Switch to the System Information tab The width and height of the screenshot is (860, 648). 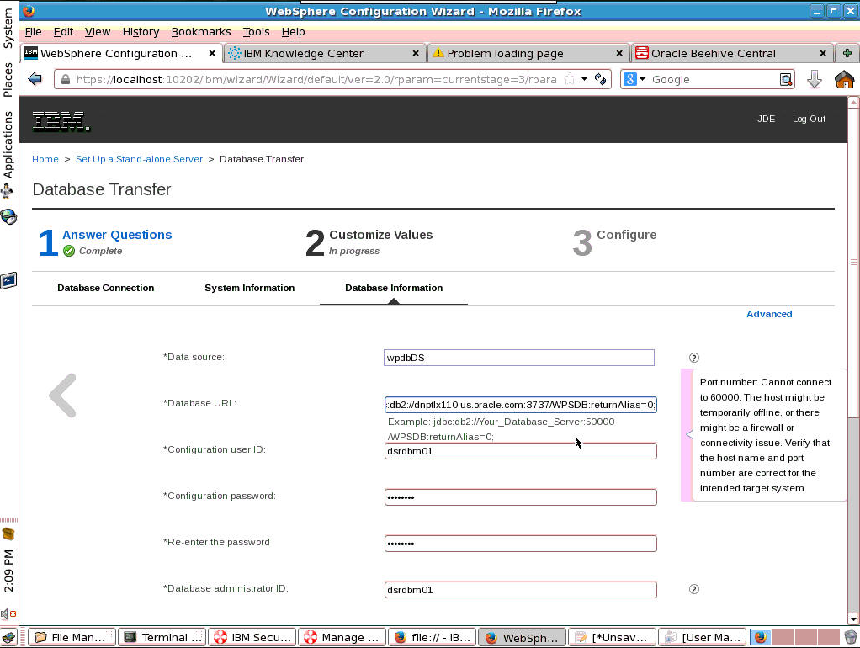[249, 288]
